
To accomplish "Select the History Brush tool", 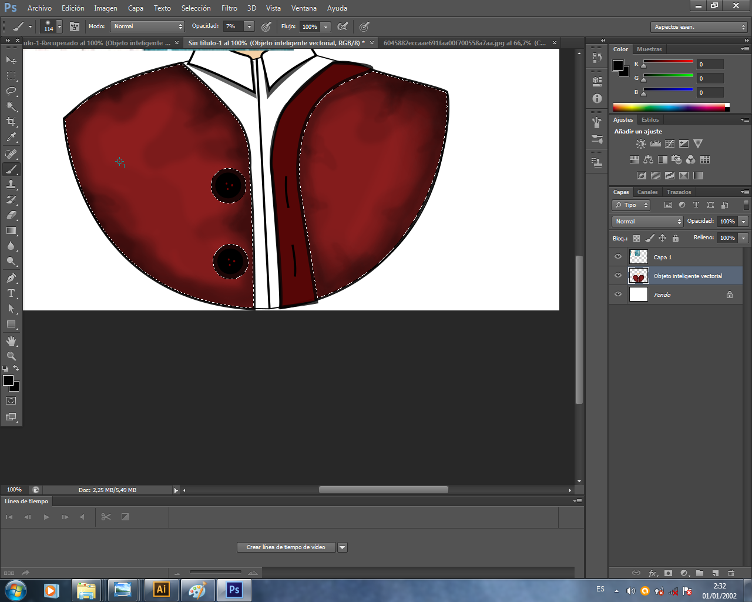I will point(11,200).
